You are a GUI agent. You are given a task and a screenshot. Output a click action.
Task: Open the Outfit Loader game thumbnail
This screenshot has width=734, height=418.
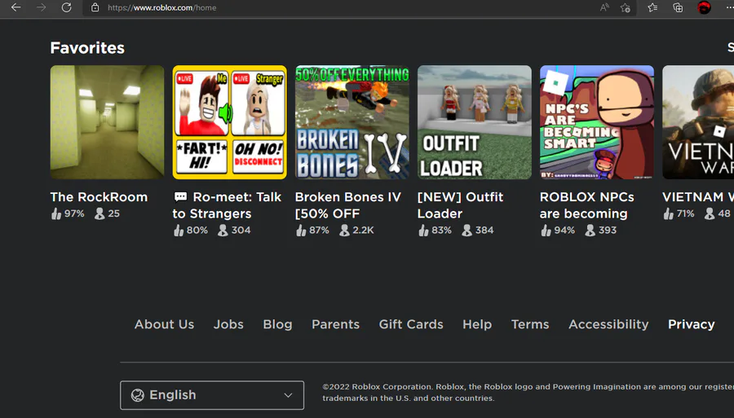click(x=474, y=122)
